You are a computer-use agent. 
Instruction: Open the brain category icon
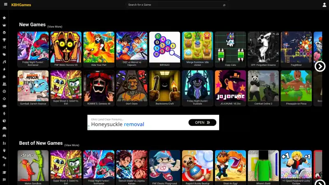(x=4, y=150)
